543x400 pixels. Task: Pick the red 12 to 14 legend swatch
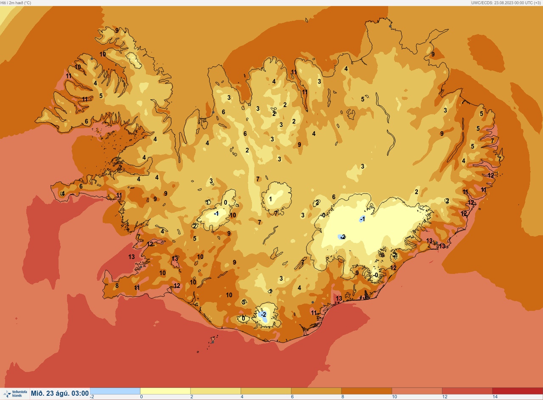click(467, 391)
